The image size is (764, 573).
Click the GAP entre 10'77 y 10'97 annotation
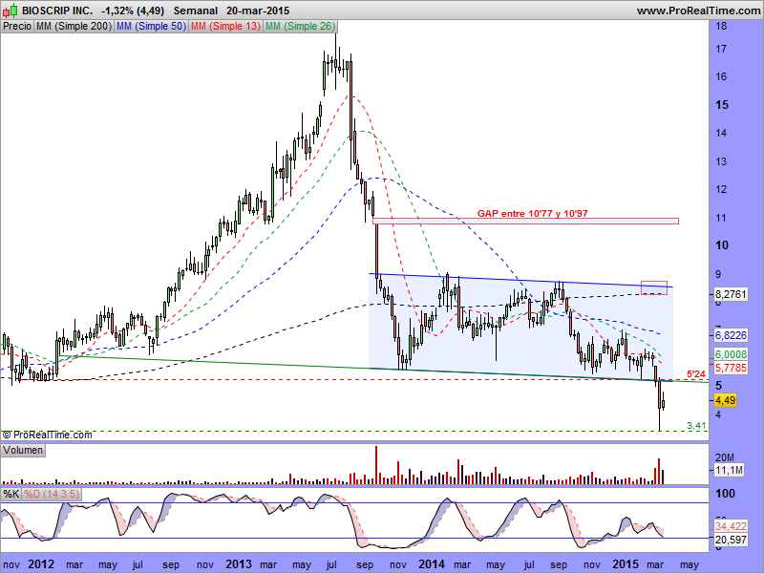(533, 213)
